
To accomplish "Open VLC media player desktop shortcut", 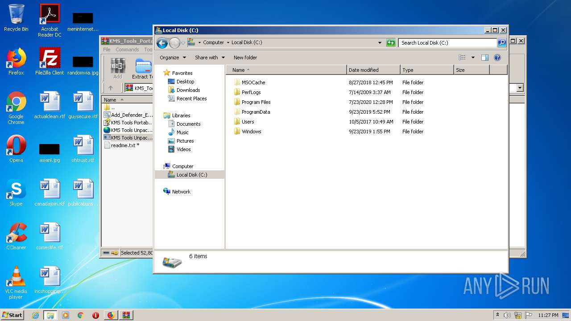I will pyautogui.click(x=16, y=283).
